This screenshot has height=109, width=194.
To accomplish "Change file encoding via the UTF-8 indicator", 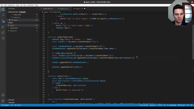I will click(160, 105).
